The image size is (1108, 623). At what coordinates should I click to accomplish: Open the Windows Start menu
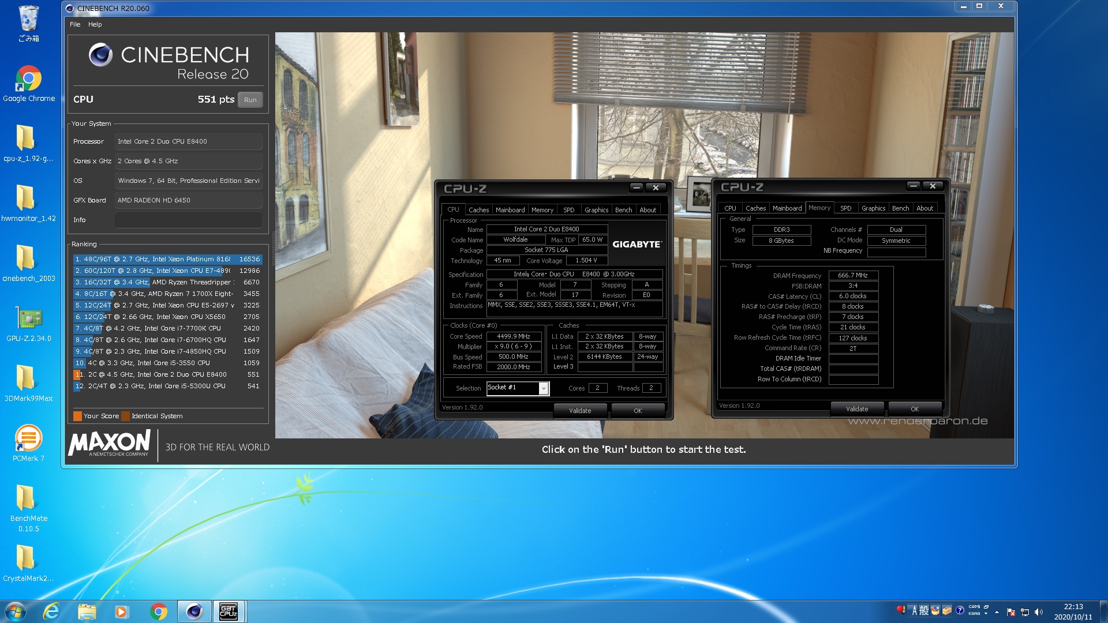16,611
